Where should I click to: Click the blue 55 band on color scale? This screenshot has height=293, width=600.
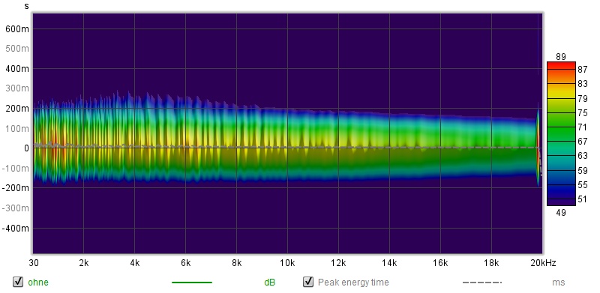[x=561, y=184]
